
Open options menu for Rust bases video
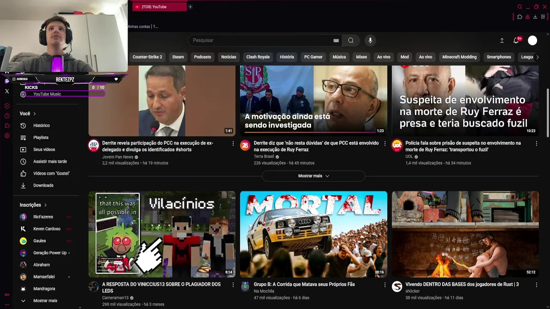tap(536, 285)
